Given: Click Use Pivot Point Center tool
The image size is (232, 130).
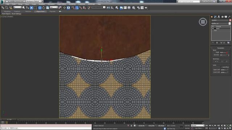Looking at the screenshot, I should pyautogui.click(x=60, y=8).
